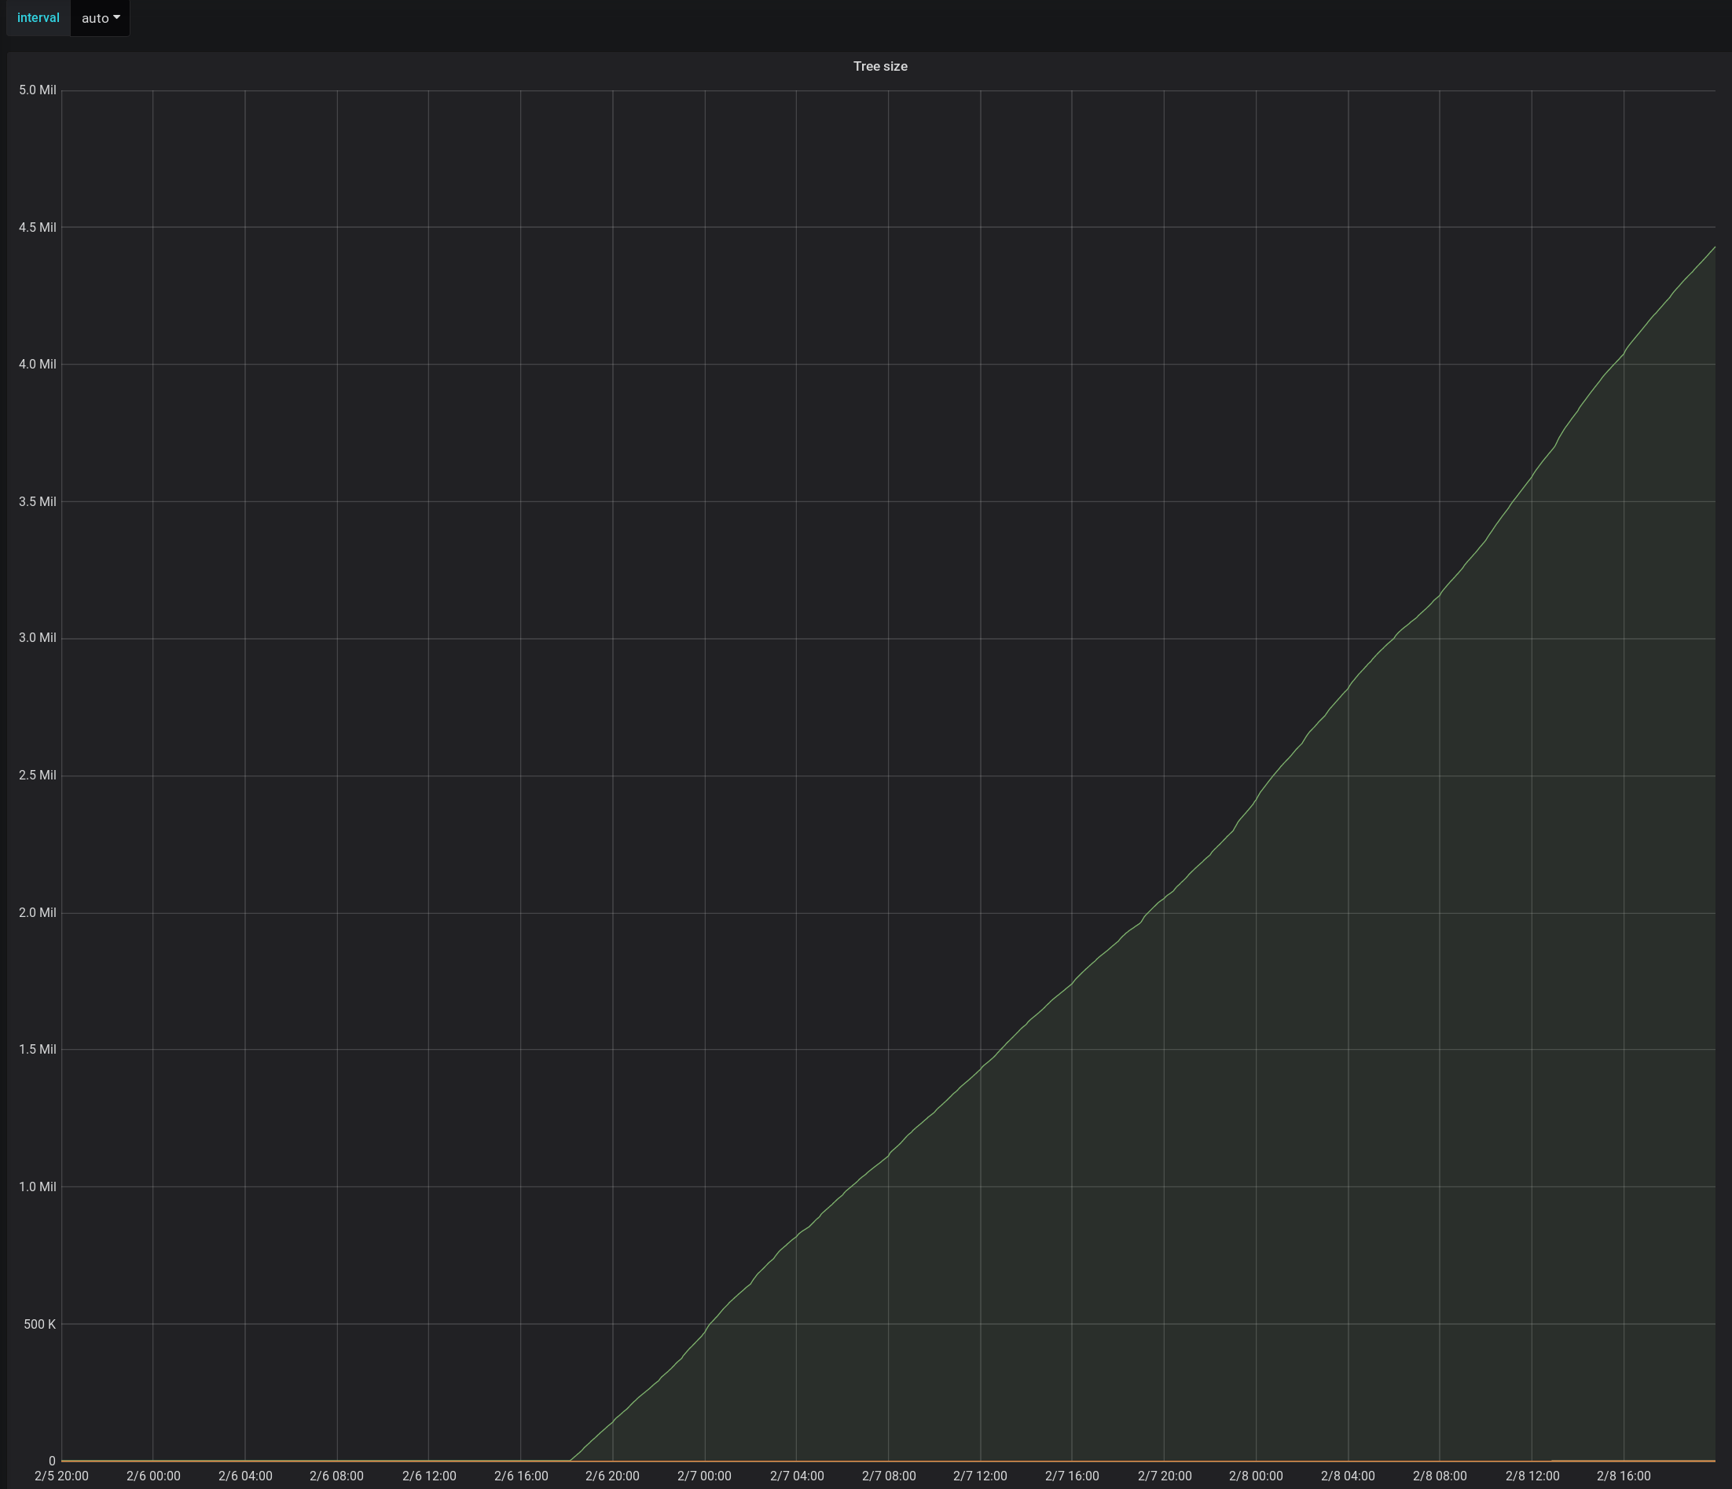Click the 4.5 Mil y-axis label
The width and height of the screenshot is (1732, 1489).
pos(37,227)
